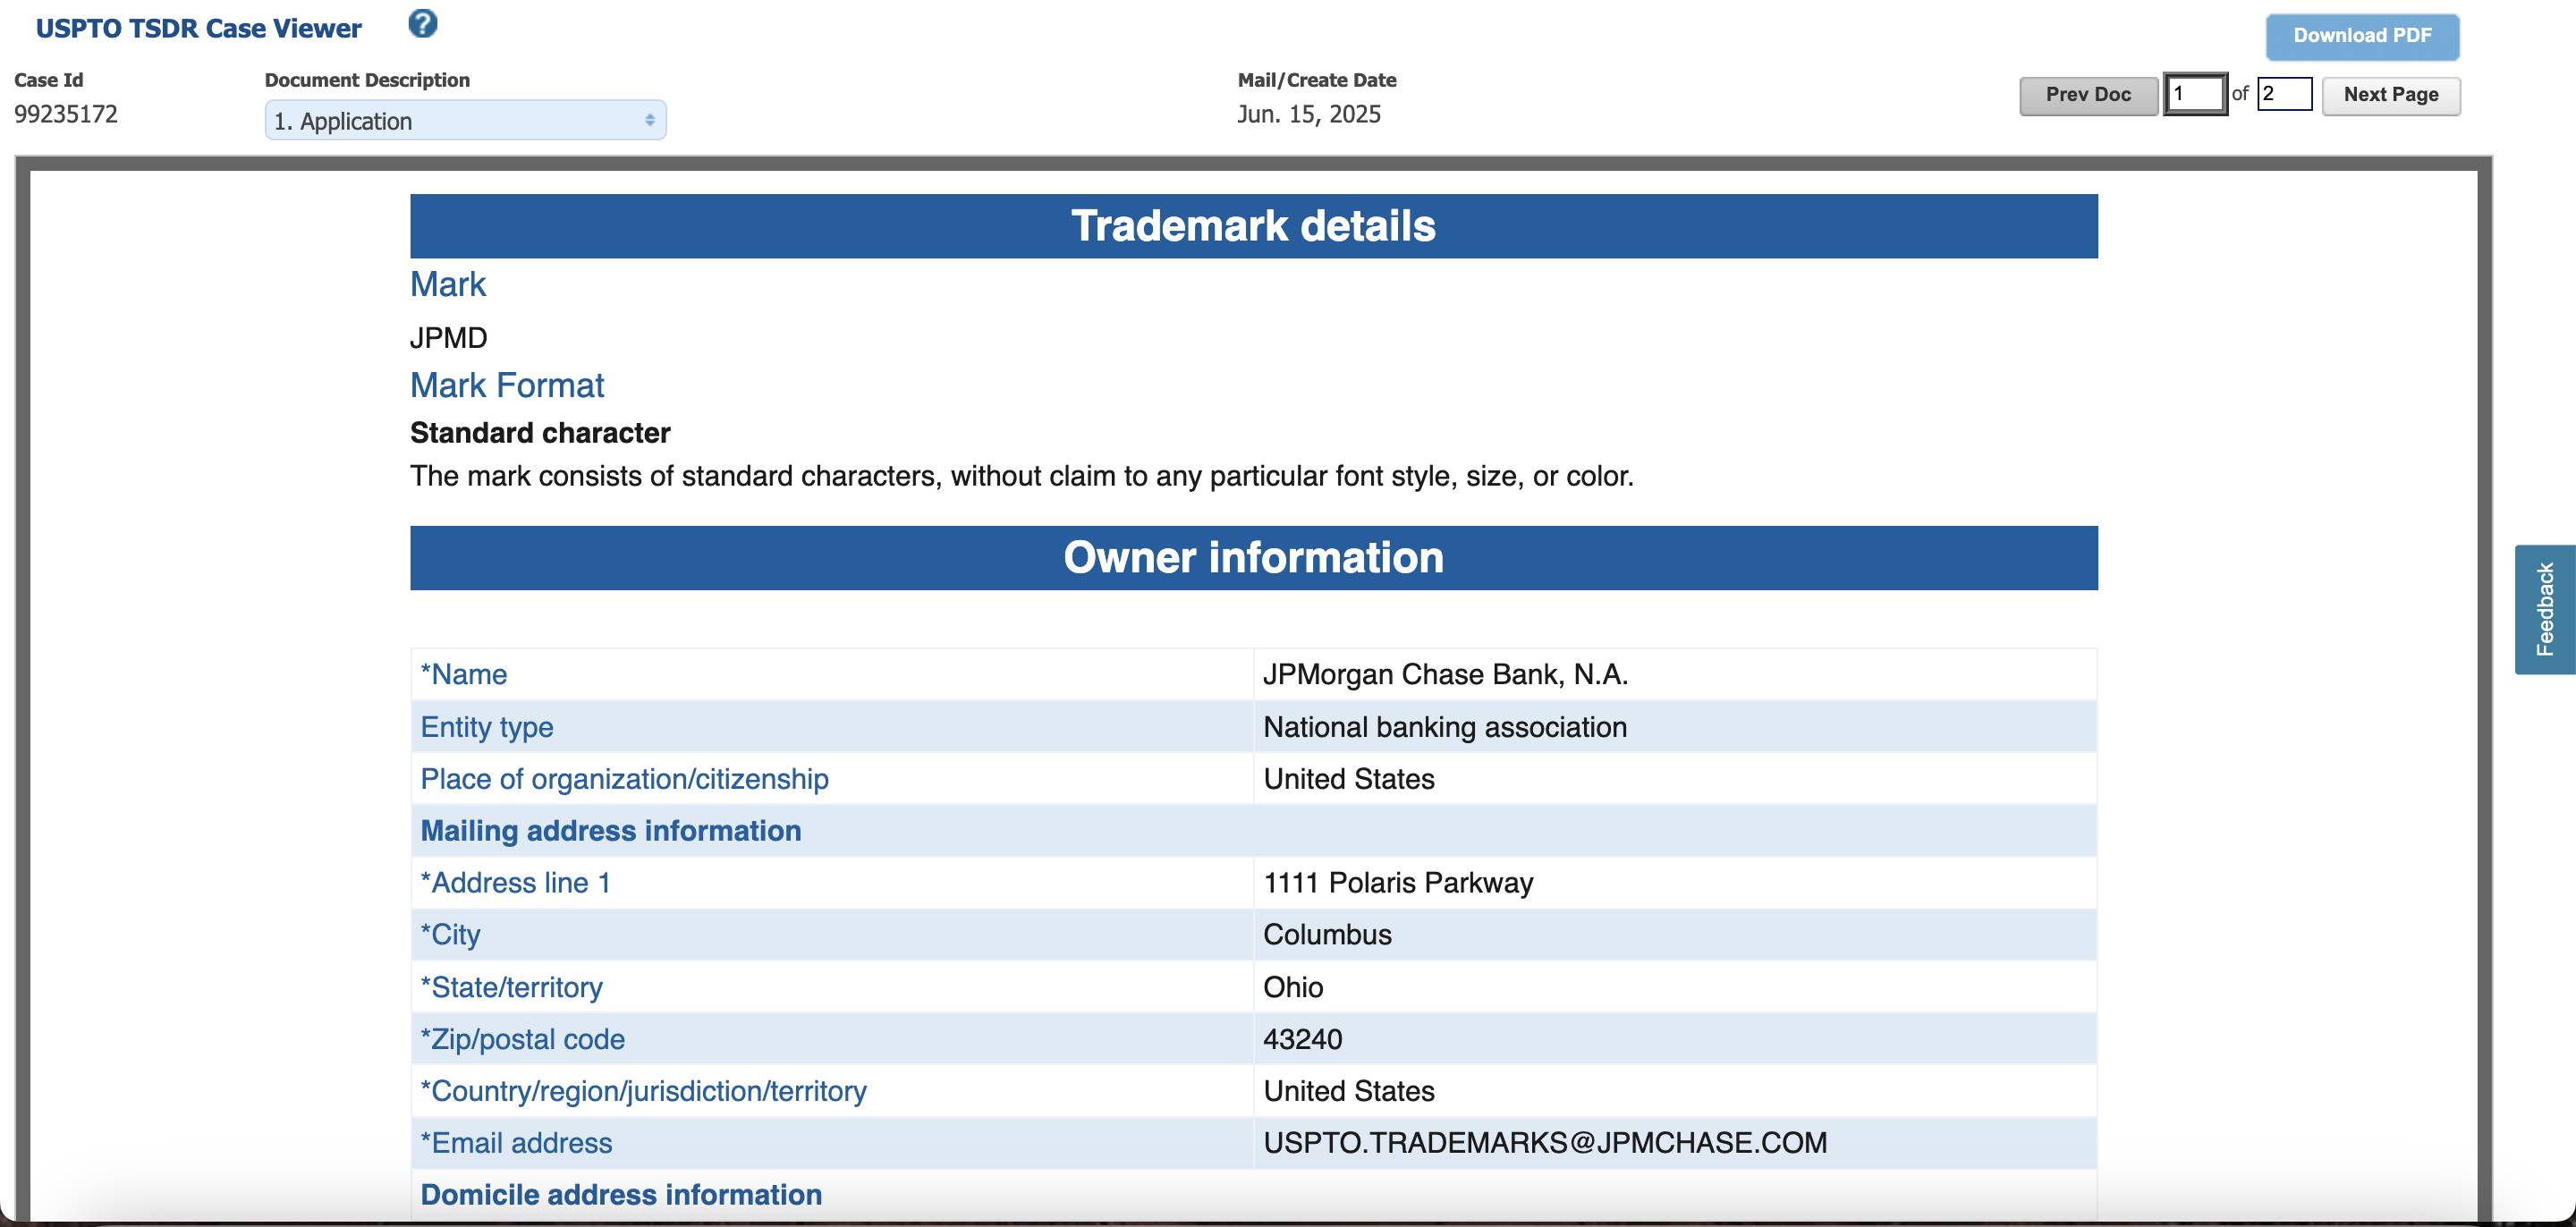Click the Mark Format heading
2576x1227 pixels.
click(x=507, y=385)
